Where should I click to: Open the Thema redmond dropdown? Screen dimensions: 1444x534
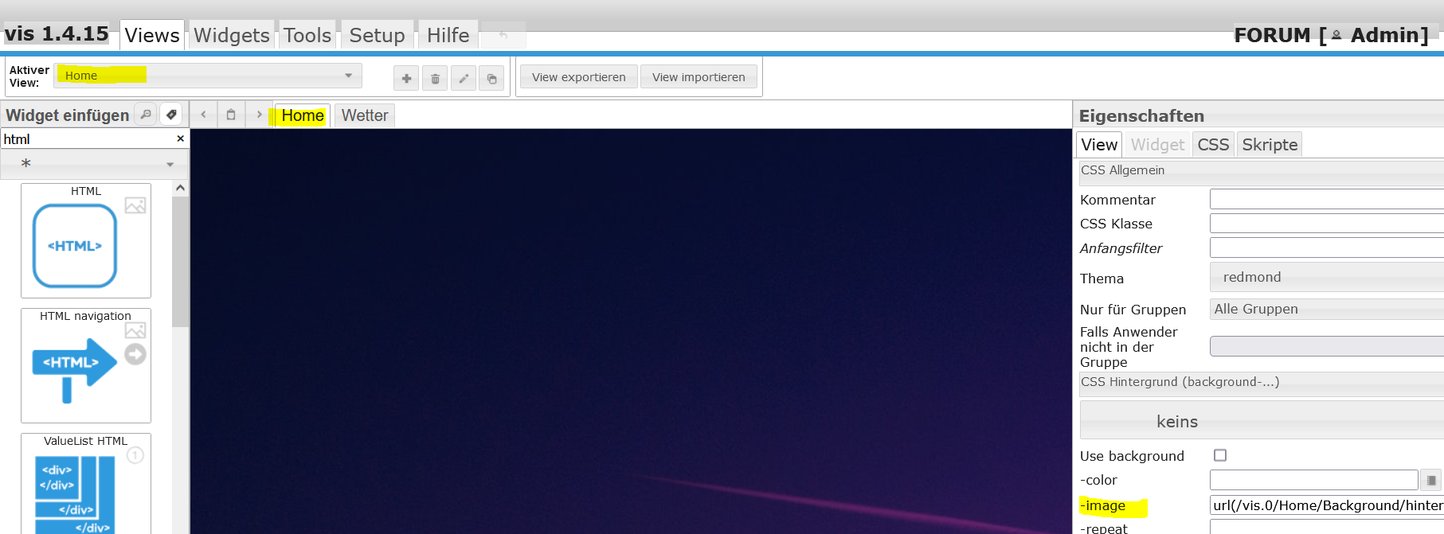pos(1327,277)
